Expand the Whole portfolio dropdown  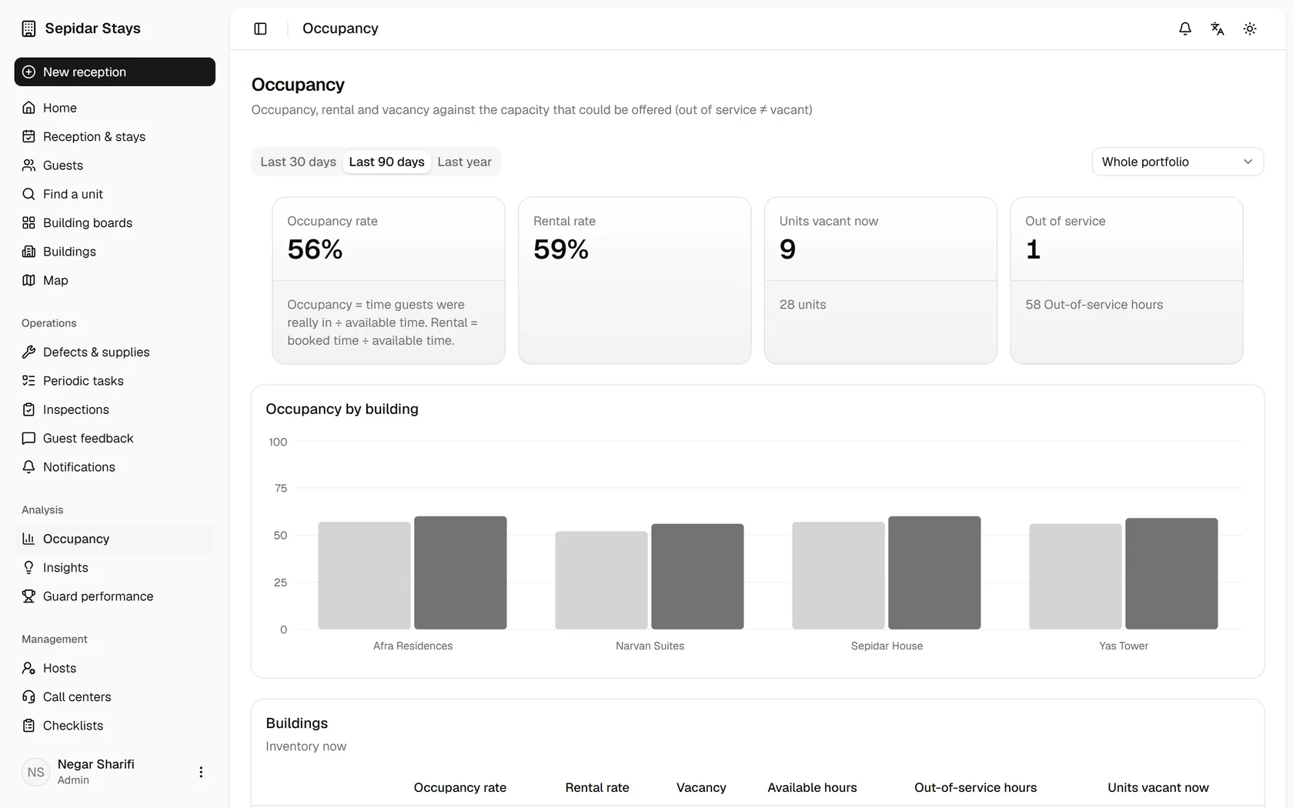tap(1178, 162)
